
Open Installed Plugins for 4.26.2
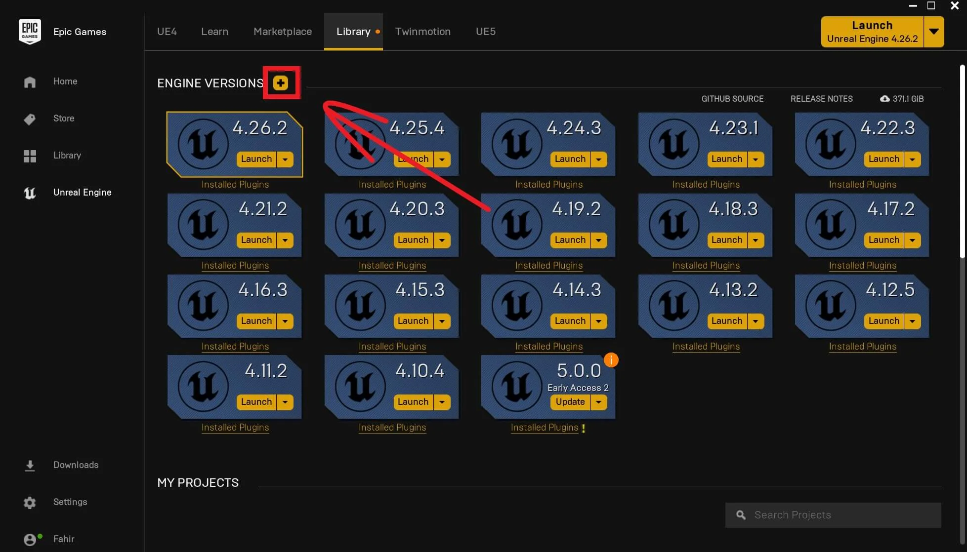tap(235, 185)
